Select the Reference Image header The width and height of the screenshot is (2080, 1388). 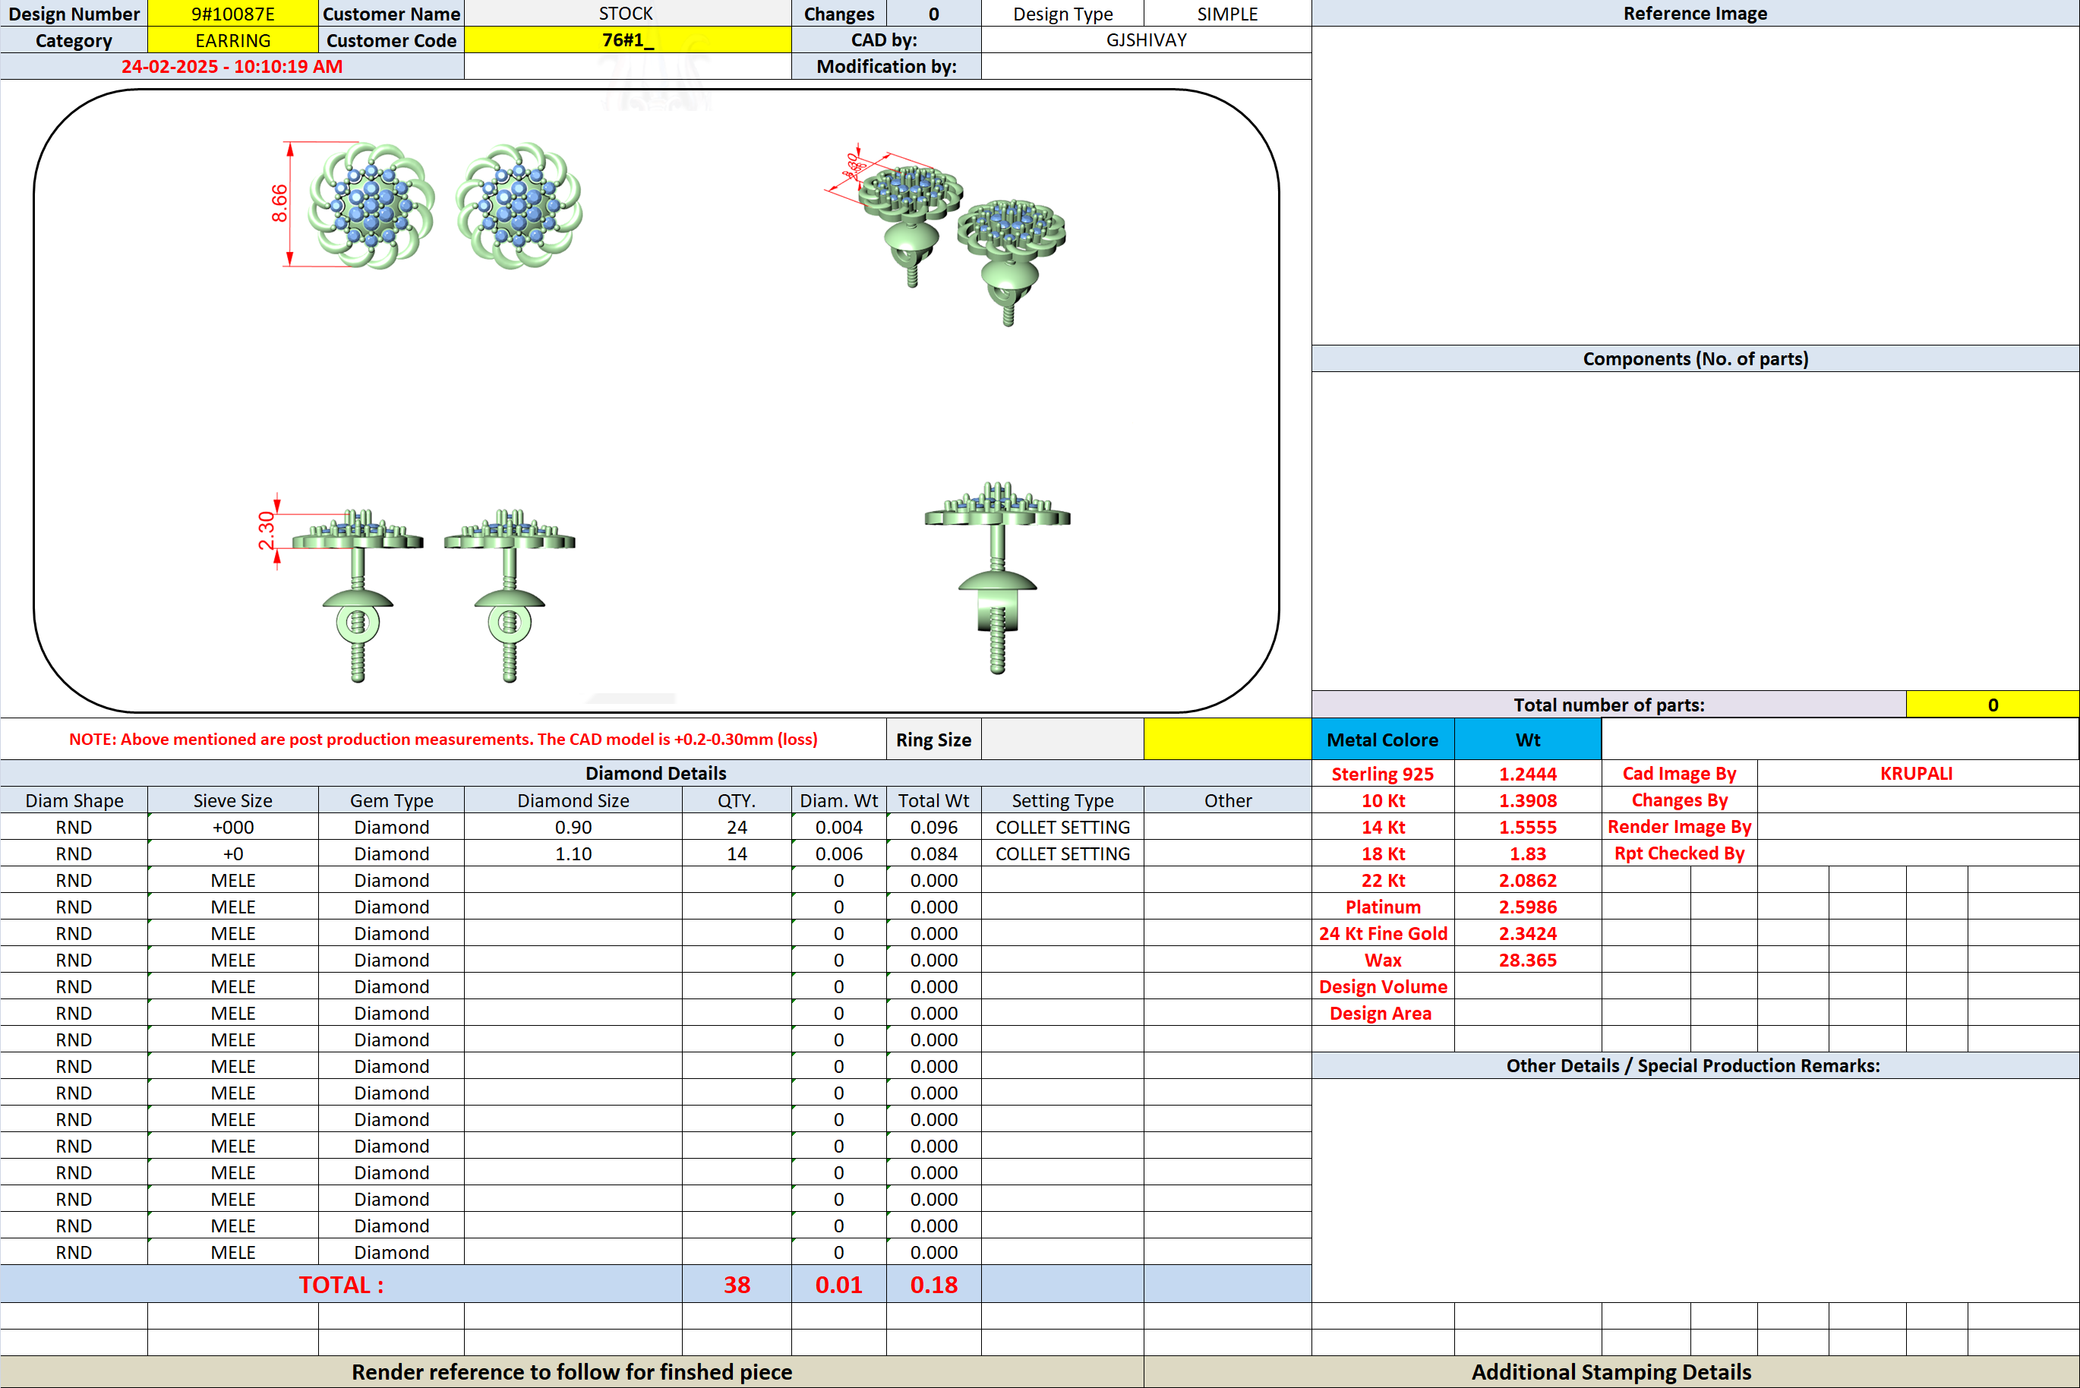pos(1695,13)
